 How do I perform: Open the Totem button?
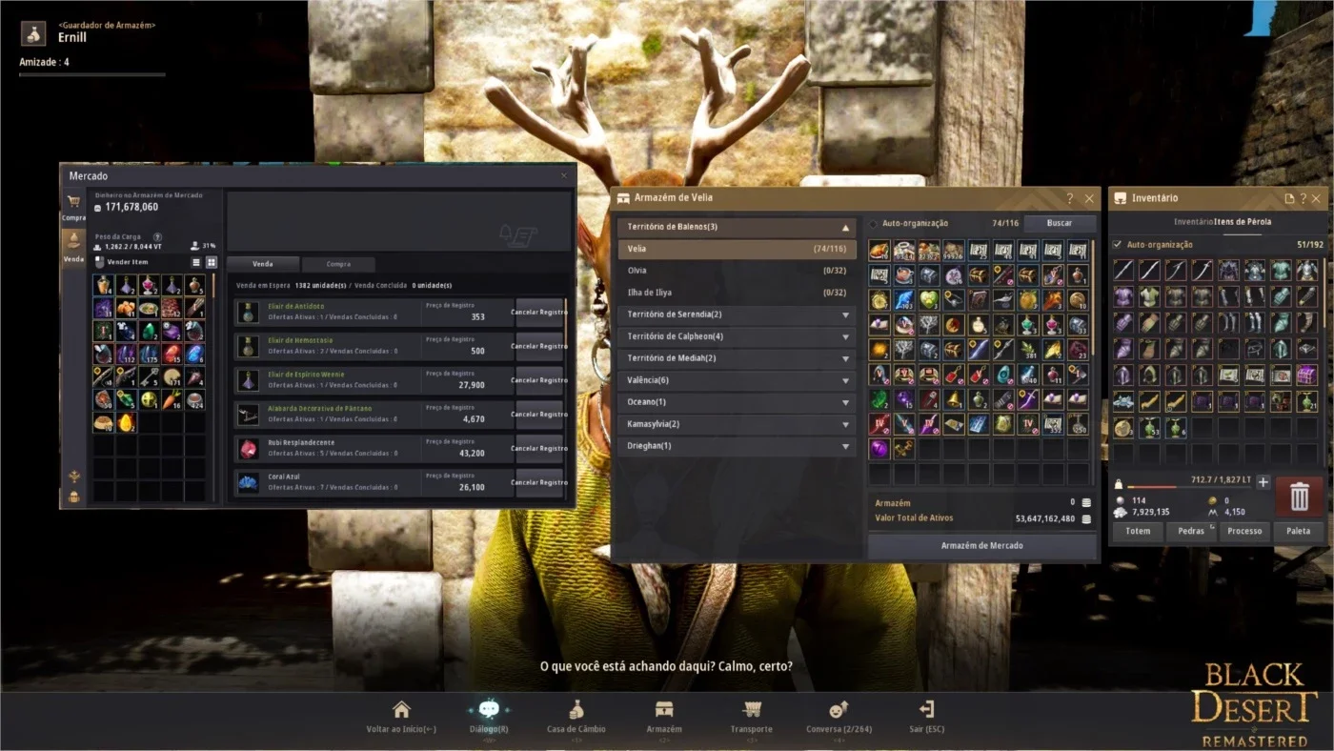pyautogui.click(x=1138, y=531)
